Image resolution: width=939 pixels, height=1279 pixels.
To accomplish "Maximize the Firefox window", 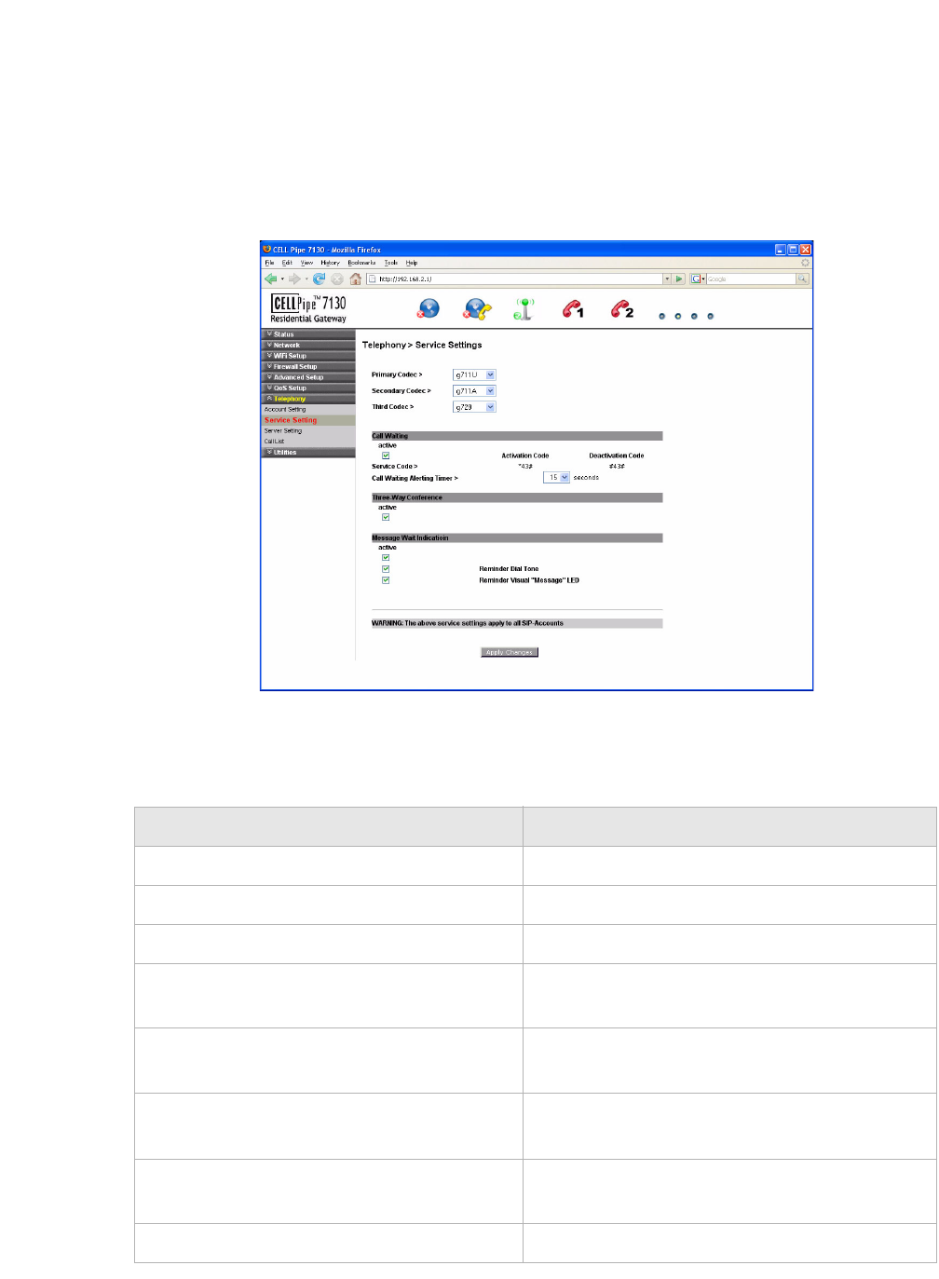I will pos(793,250).
